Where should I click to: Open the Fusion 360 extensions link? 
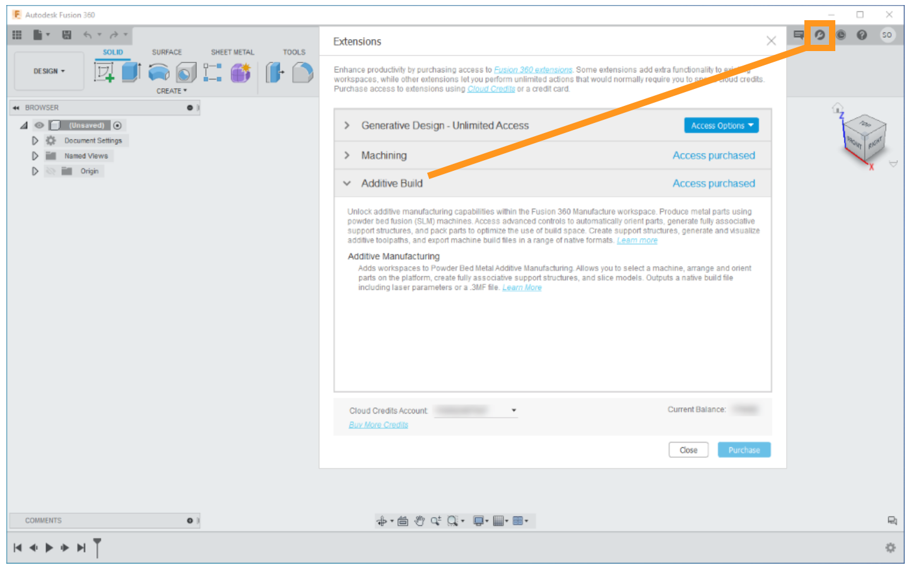tap(533, 70)
